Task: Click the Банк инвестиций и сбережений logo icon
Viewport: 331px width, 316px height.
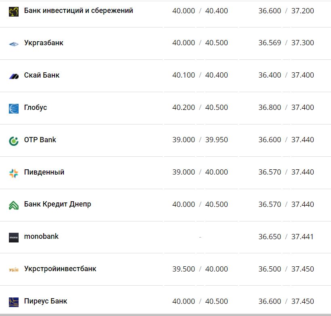Action: point(14,11)
